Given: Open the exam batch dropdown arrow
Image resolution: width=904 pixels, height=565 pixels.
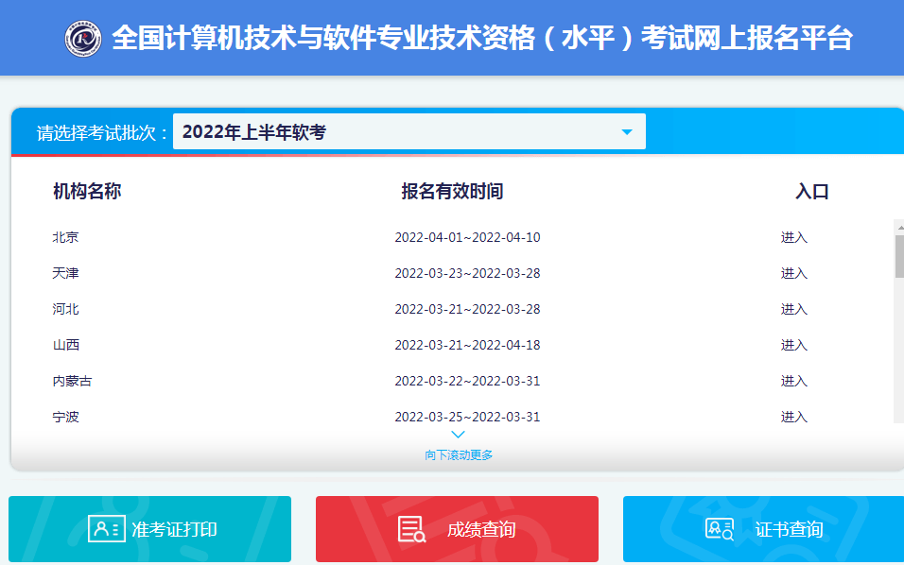Looking at the screenshot, I should pyautogui.click(x=626, y=132).
